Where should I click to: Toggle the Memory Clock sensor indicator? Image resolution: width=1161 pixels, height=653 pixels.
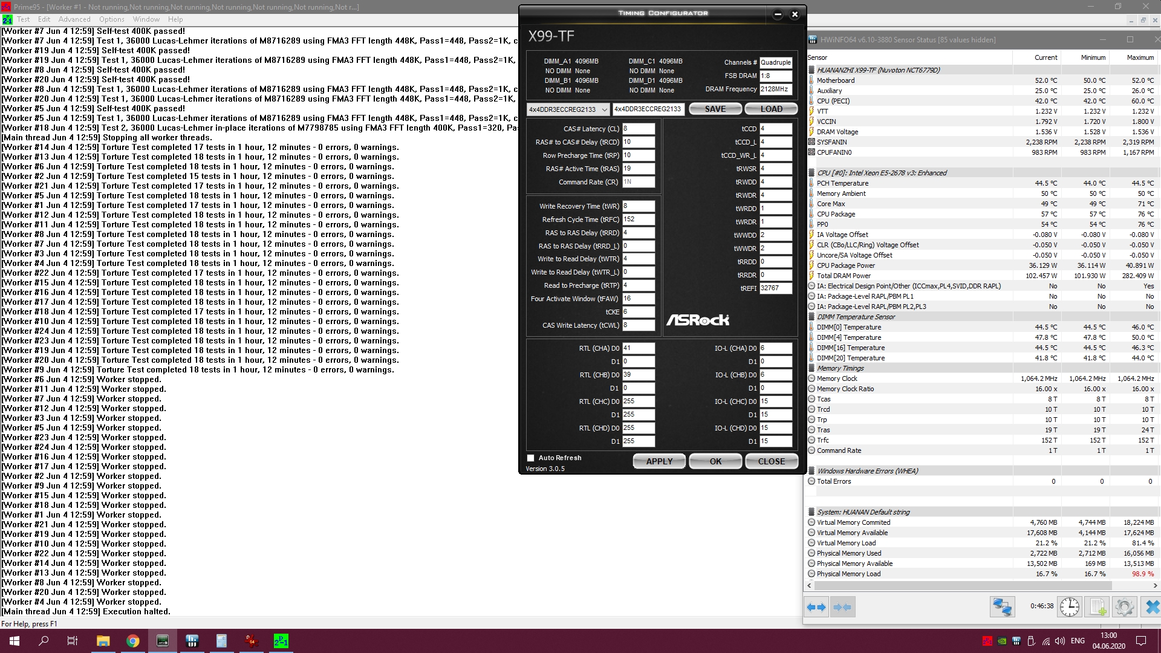(811, 378)
